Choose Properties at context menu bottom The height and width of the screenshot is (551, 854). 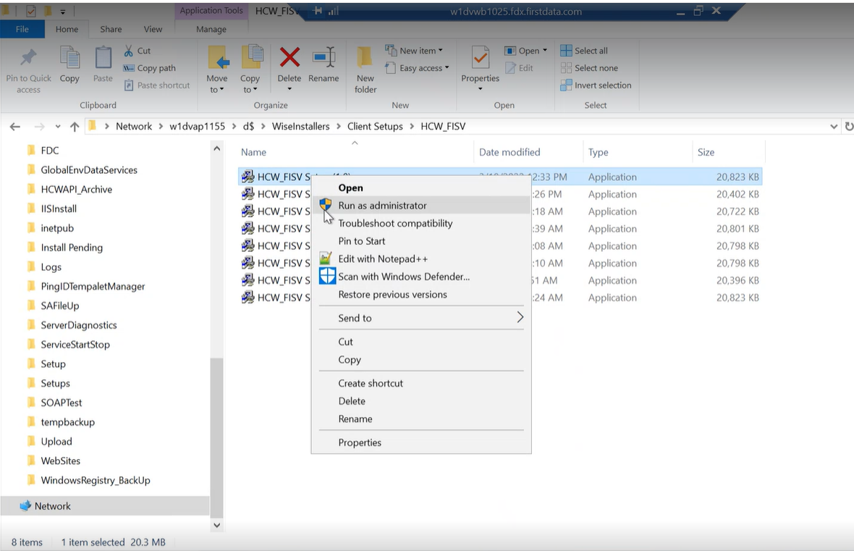coord(360,442)
